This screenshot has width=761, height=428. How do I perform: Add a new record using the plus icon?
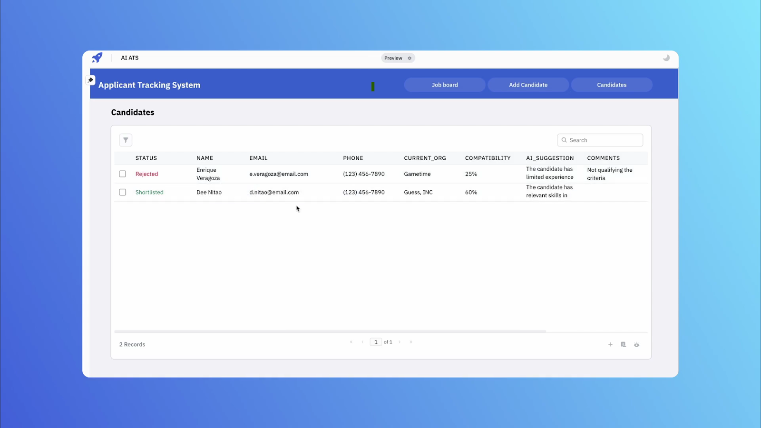pyautogui.click(x=610, y=344)
